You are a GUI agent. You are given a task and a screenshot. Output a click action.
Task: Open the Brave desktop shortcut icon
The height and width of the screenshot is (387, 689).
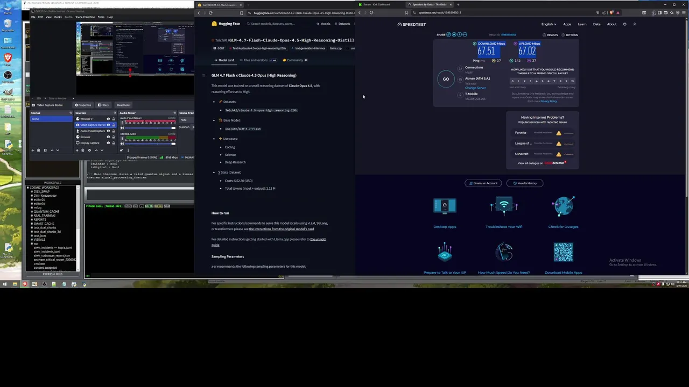point(8,58)
